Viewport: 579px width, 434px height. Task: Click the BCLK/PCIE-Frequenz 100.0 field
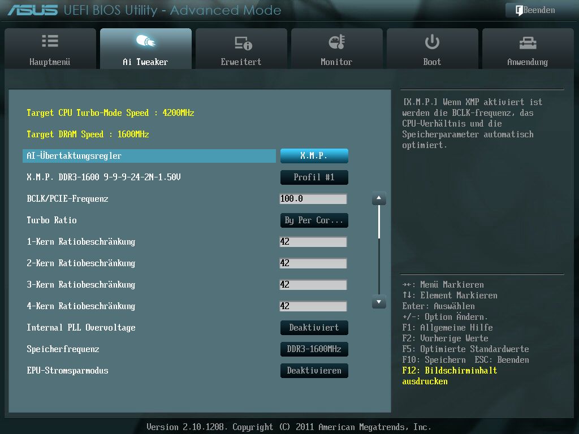(x=313, y=199)
